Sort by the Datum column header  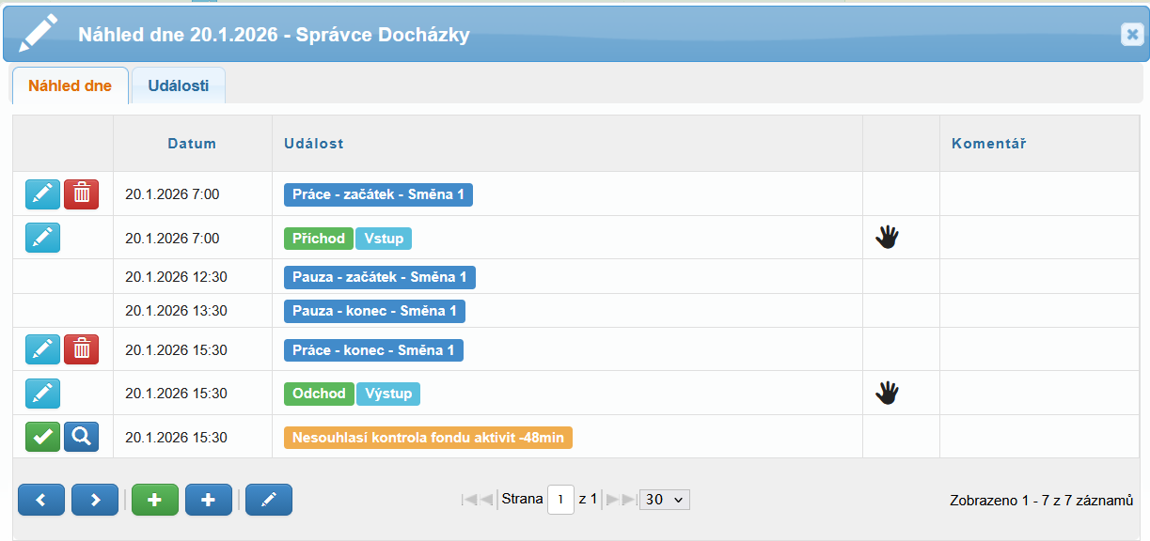point(192,144)
